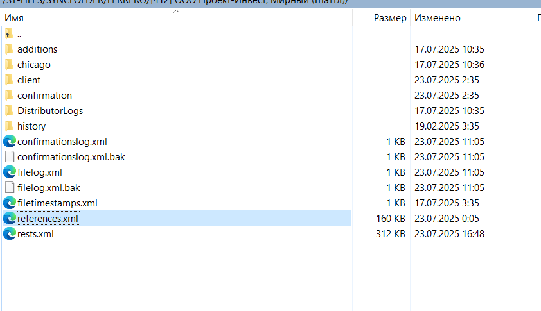
Task: Click date 17.07.2025 10:36 of chicago
Action: [450, 65]
